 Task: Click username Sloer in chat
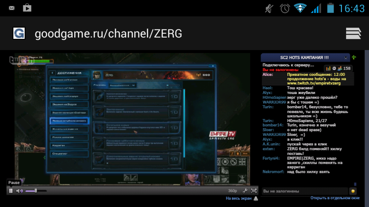pos(268,130)
